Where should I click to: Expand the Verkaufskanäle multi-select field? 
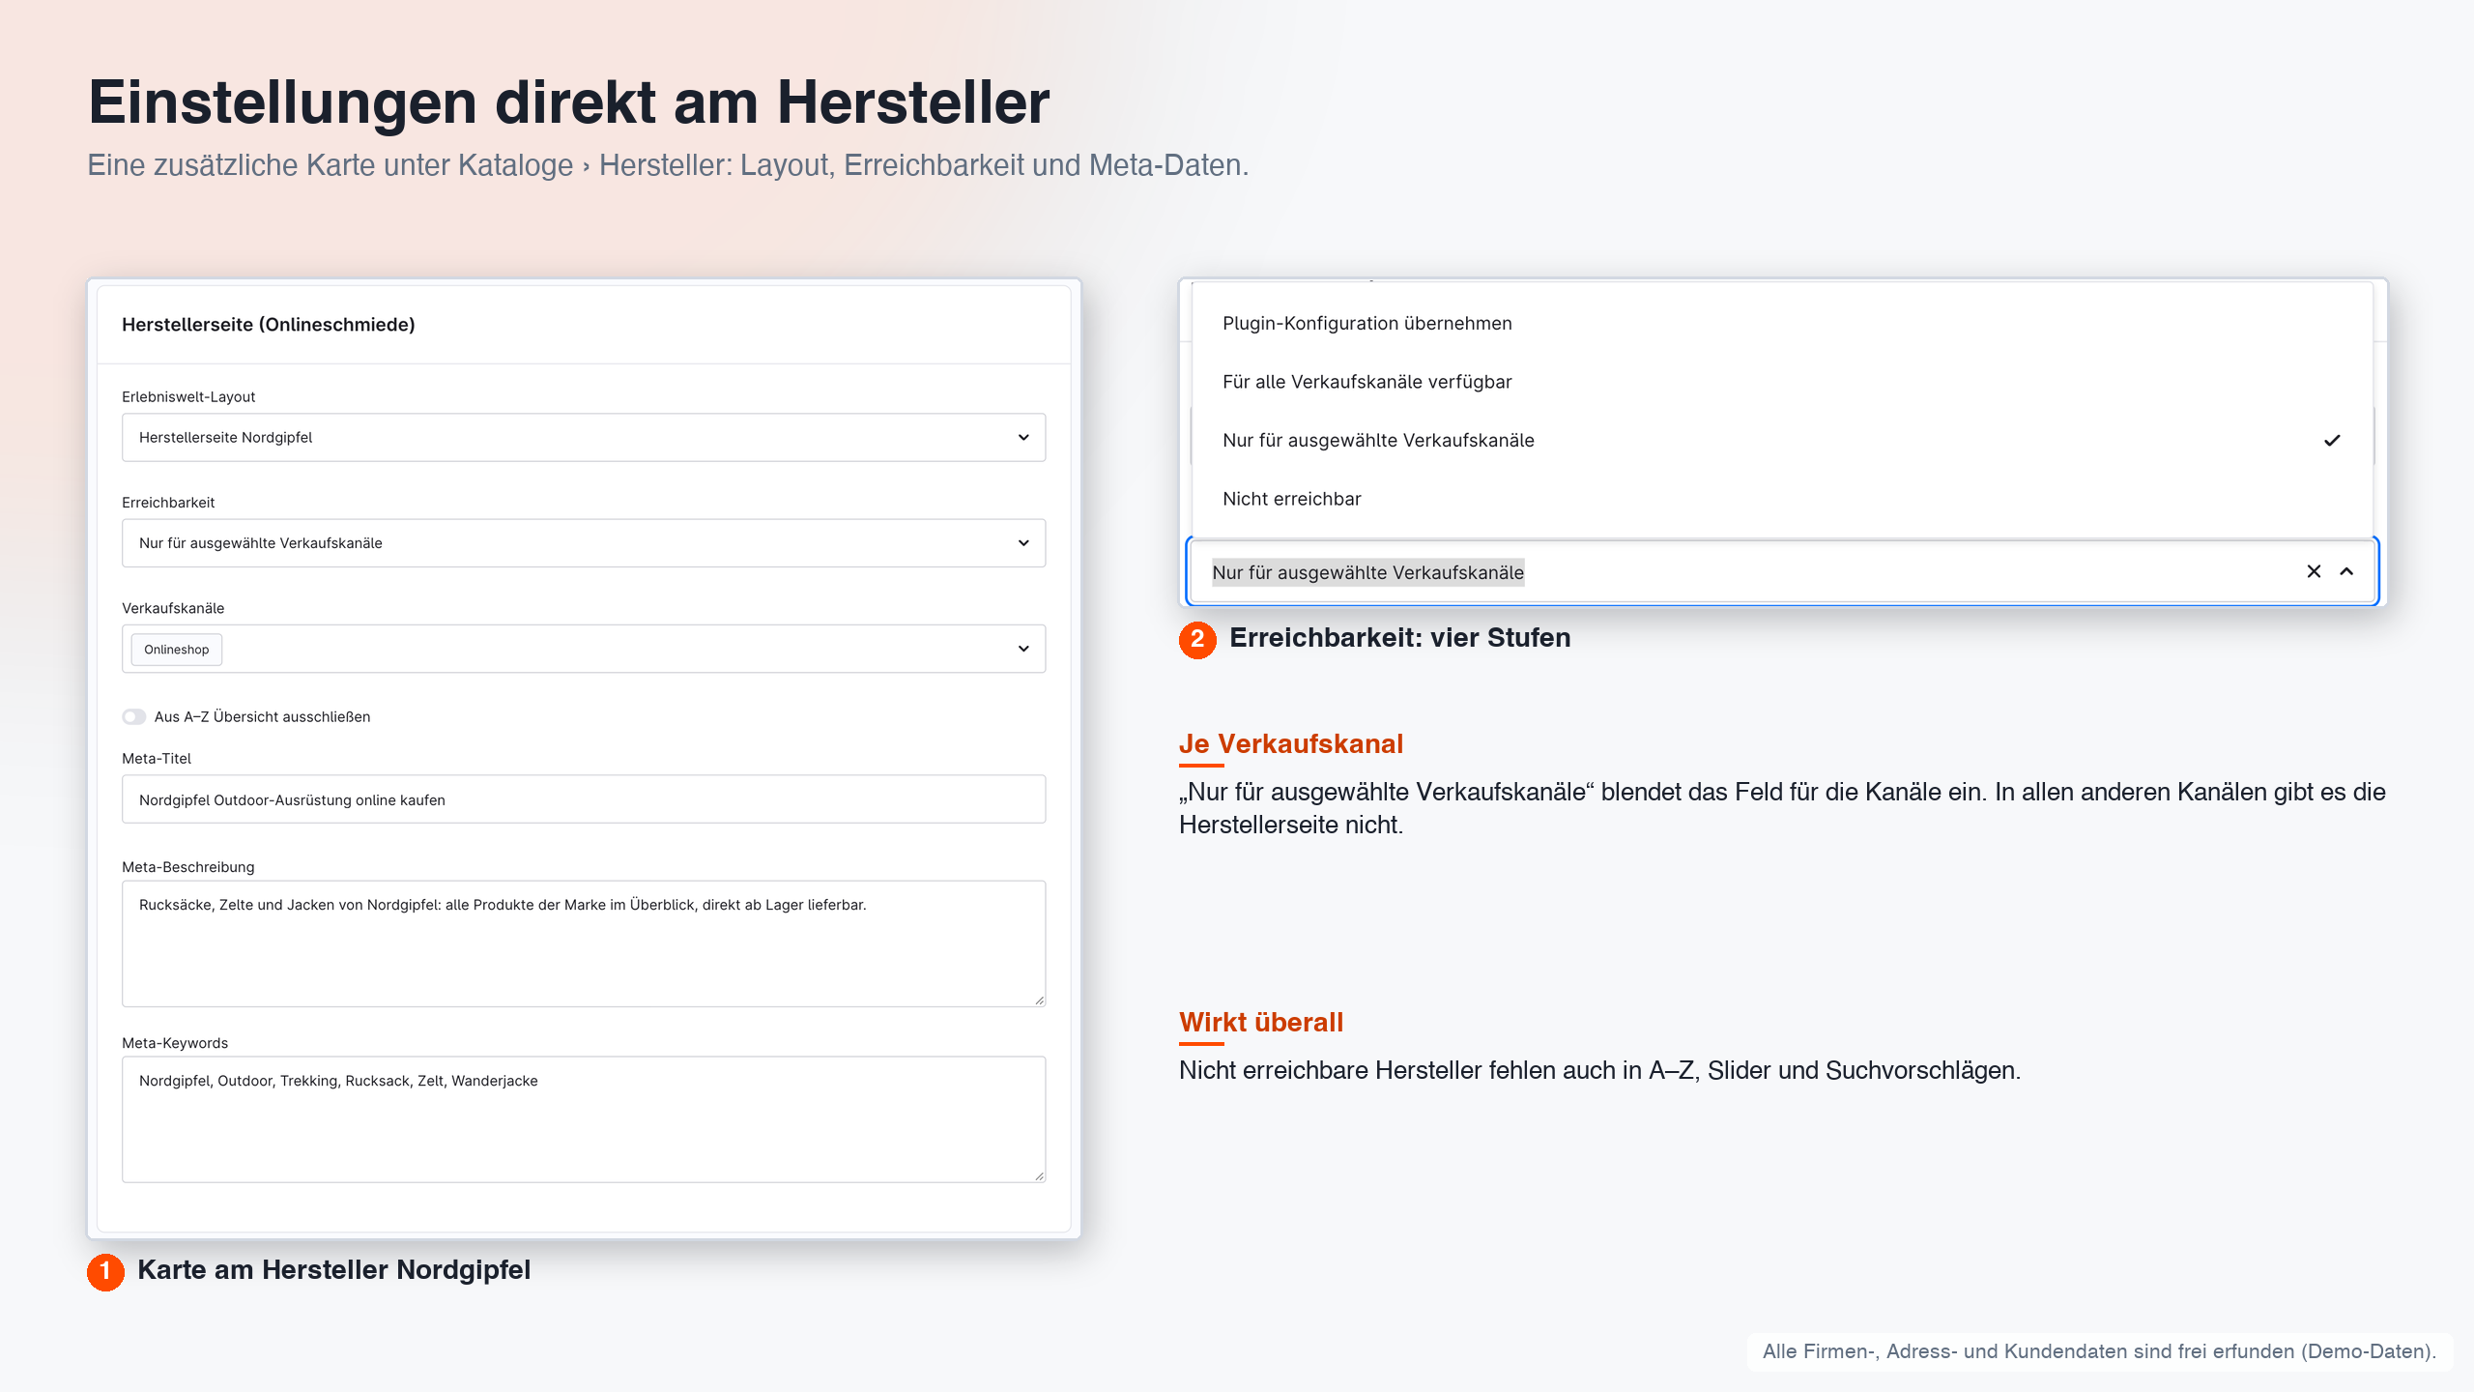(584, 649)
